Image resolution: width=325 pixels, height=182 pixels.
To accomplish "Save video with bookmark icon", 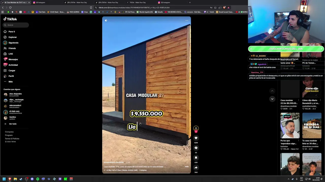I will click(x=196, y=158).
